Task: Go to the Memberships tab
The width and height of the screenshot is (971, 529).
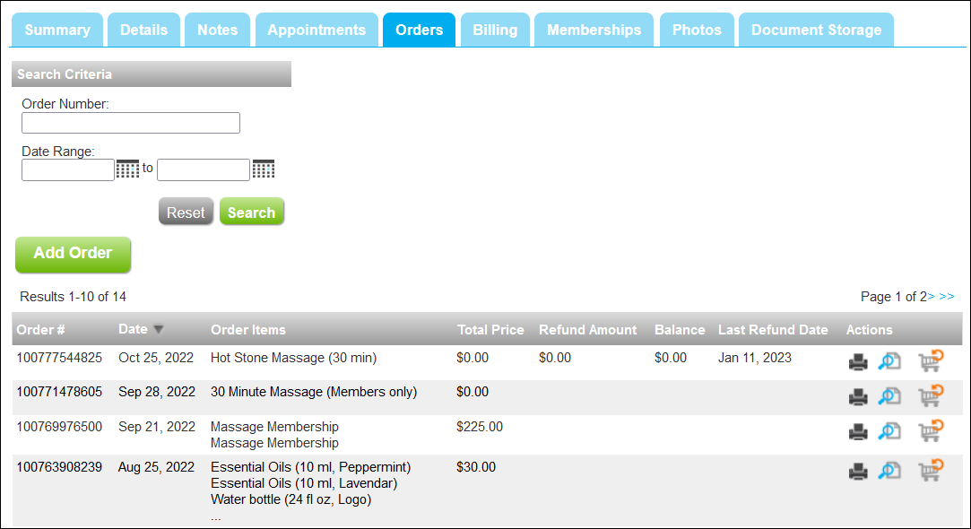Action: coord(594,30)
